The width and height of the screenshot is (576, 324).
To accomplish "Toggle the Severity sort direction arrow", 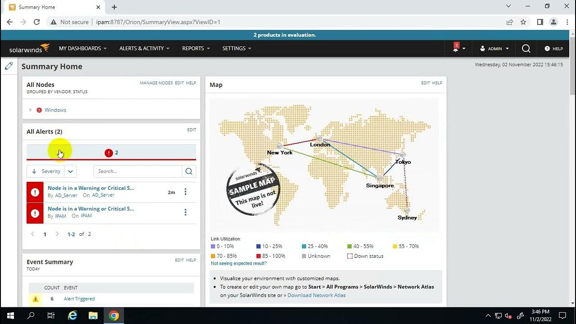I will tap(34, 171).
